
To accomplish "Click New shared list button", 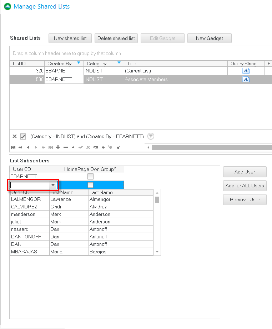I will click(x=70, y=38).
